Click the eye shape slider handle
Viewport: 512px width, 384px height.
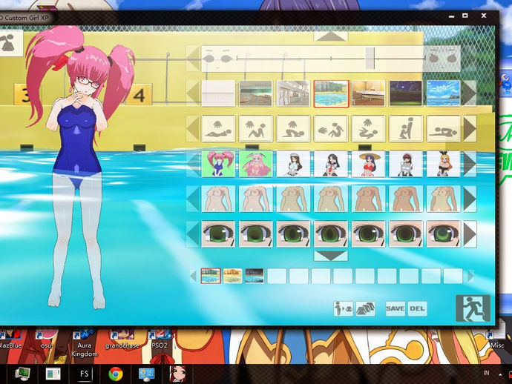click(x=370, y=58)
